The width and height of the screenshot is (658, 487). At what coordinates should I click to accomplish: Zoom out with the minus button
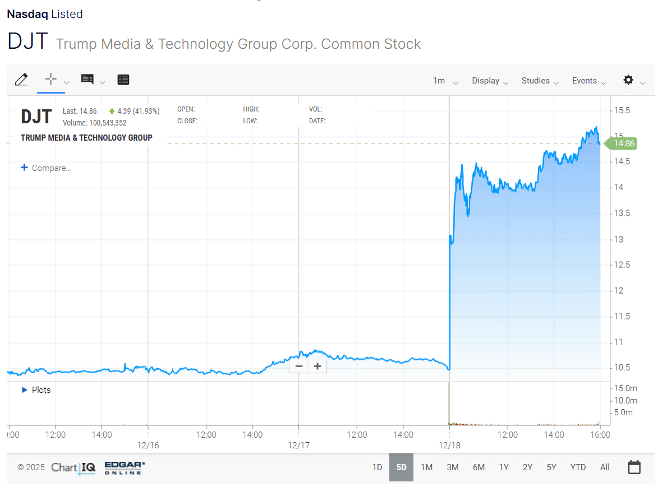299,366
